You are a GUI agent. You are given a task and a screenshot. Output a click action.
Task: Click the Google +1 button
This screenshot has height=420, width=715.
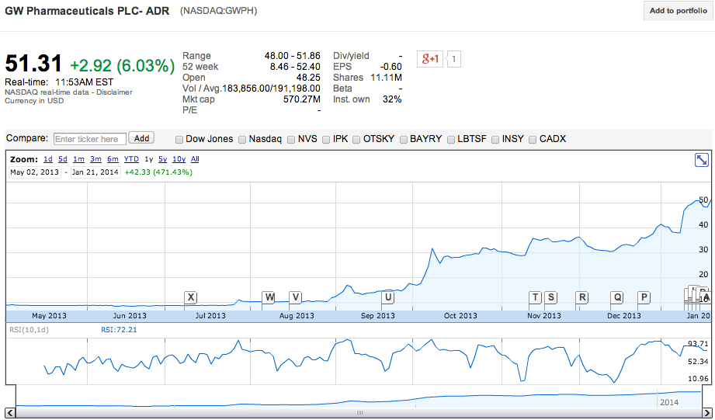point(430,59)
